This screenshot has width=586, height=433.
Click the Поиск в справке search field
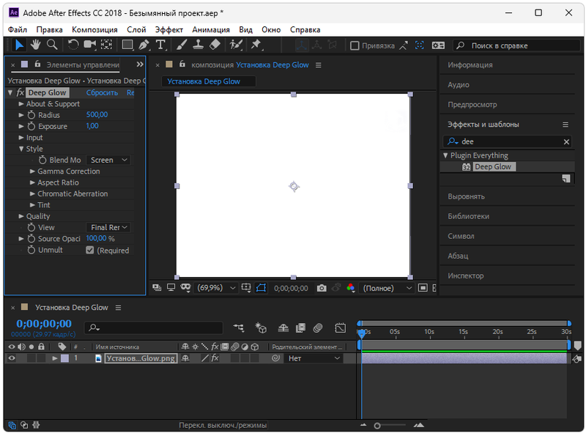pyautogui.click(x=516, y=45)
